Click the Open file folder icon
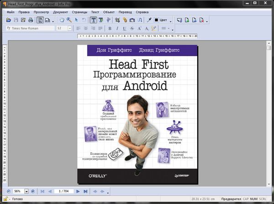This screenshot has width=274, height=204. pos(9,20)
